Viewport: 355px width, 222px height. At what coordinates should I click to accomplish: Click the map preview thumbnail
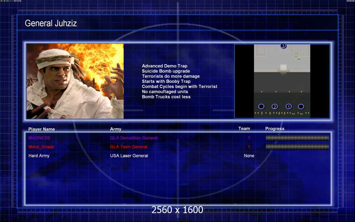(282, 81)
